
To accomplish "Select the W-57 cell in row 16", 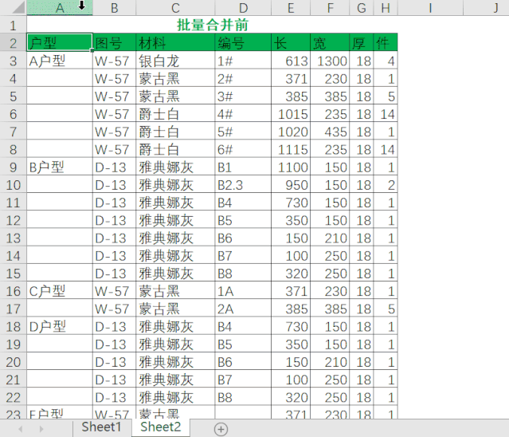I will pos(114,291).
